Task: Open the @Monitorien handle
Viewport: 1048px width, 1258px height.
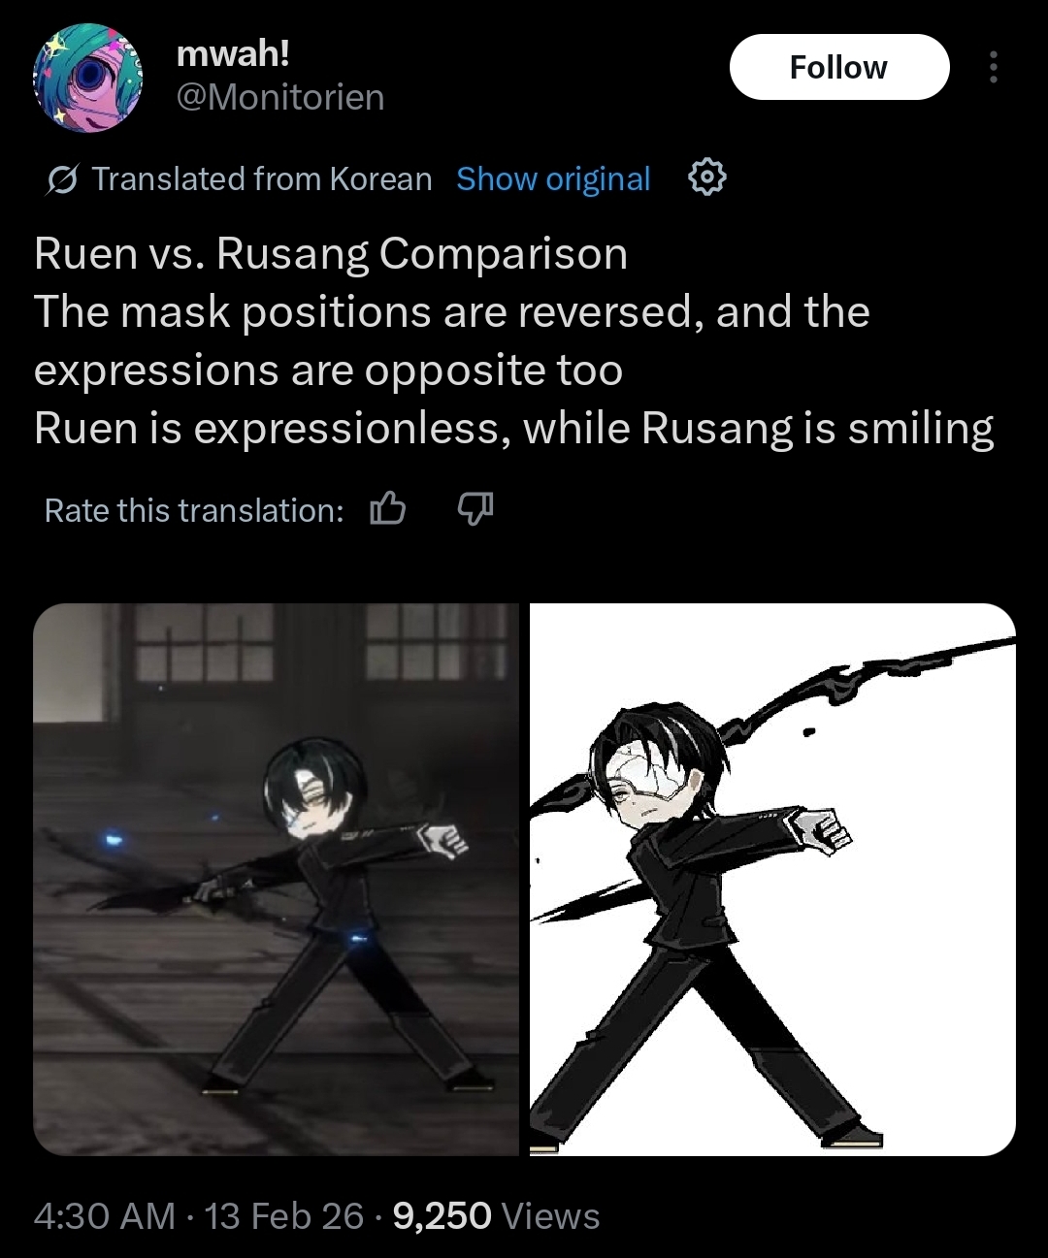Action: (x=280, y=97)
